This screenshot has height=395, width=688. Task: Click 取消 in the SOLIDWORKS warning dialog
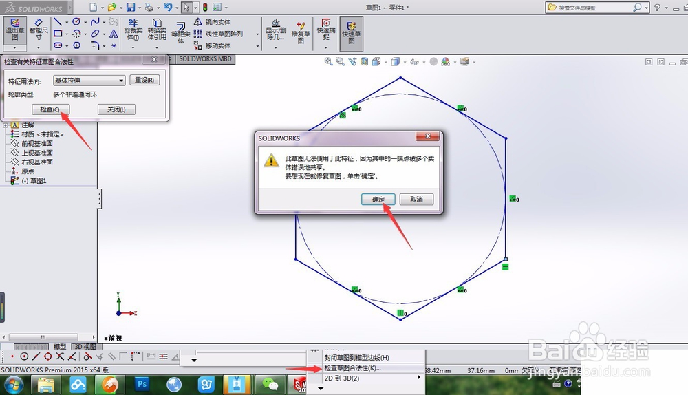point(416,200)
